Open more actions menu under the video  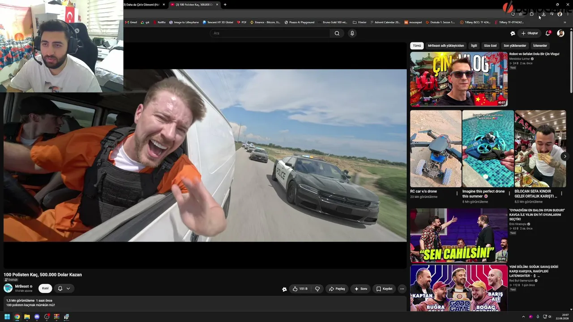coord(402,289)
